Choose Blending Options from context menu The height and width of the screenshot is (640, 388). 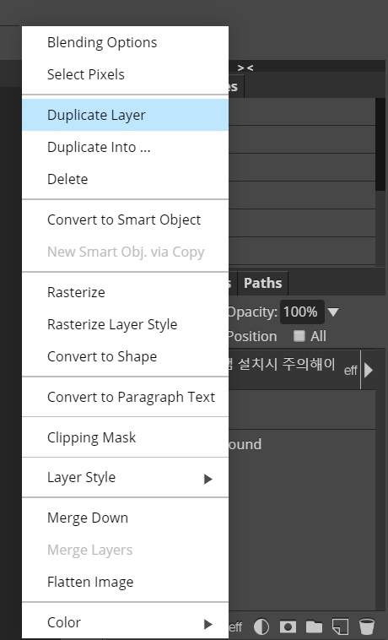click(x=125, y=42)
